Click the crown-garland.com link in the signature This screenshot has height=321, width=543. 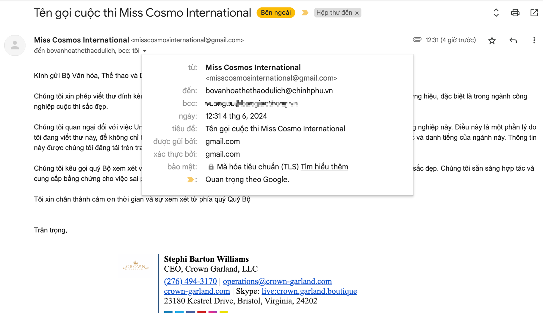196,291
